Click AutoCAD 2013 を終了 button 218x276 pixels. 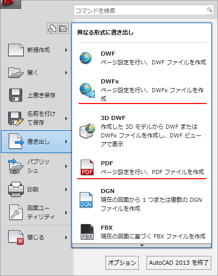coord(179,263)
